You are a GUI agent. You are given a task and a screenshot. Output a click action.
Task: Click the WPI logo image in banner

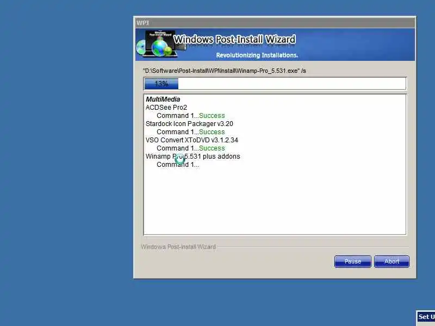pos(160,43)
